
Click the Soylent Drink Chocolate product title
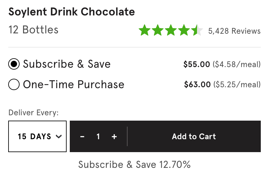click(72, 12)
